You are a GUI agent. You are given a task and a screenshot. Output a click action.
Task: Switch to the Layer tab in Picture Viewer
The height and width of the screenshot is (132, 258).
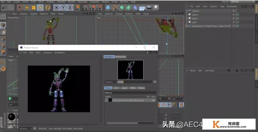pyautogui.click(x=124, y=88)
